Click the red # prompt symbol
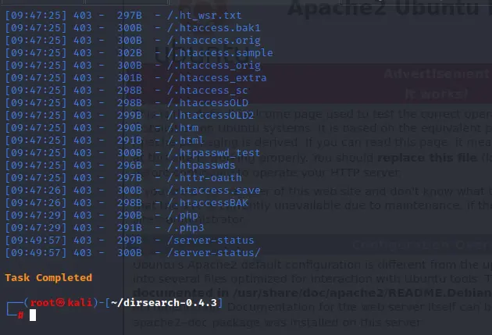The image size is (492, 335). pyautogui.click(x=20, y=315)
